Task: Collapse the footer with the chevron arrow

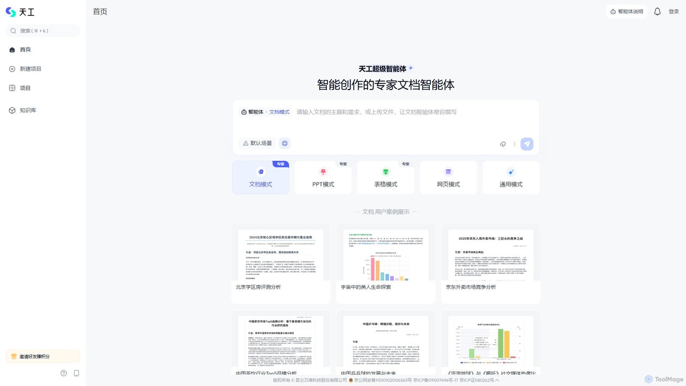Action: 497,380
